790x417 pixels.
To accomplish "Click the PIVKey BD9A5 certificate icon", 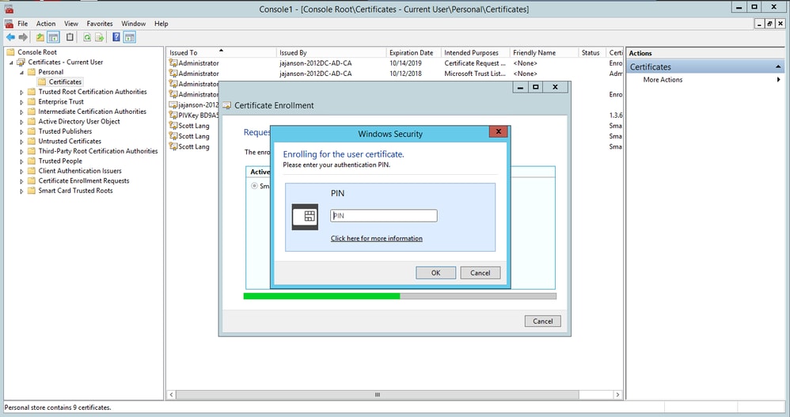I will pyautogui.click(x=173, y=116).
